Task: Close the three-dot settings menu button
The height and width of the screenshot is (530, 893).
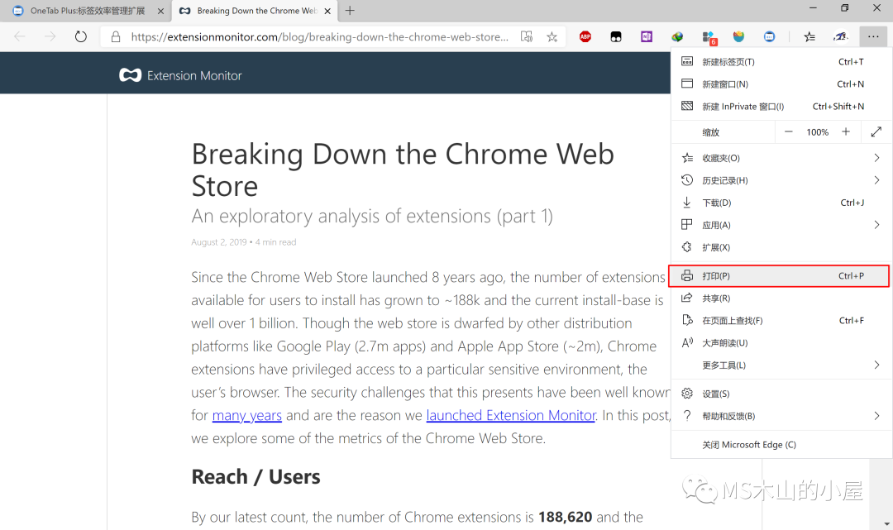Action: tap(873, 37)
